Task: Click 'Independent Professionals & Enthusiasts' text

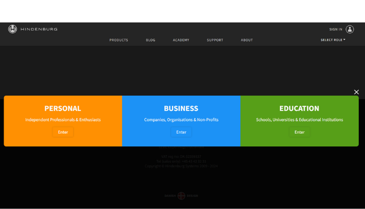Action: click(x=63, y=120)
